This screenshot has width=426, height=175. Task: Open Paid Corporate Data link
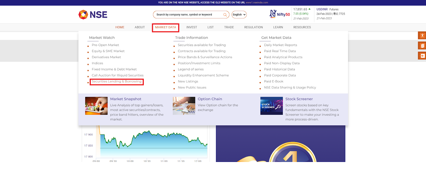tap(280, 75)
